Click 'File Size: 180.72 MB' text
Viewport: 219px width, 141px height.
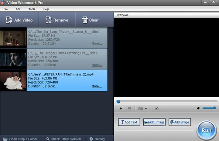pos(42,57)
